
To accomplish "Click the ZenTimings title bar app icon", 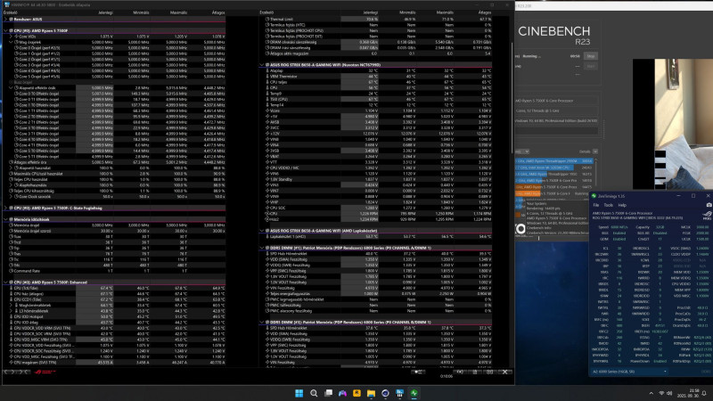I will click(594, 196).
